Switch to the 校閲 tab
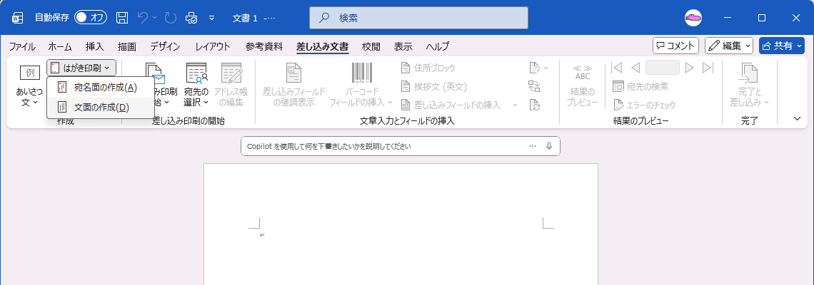This screenshot has width=814, height=285. tap(371, 46)
